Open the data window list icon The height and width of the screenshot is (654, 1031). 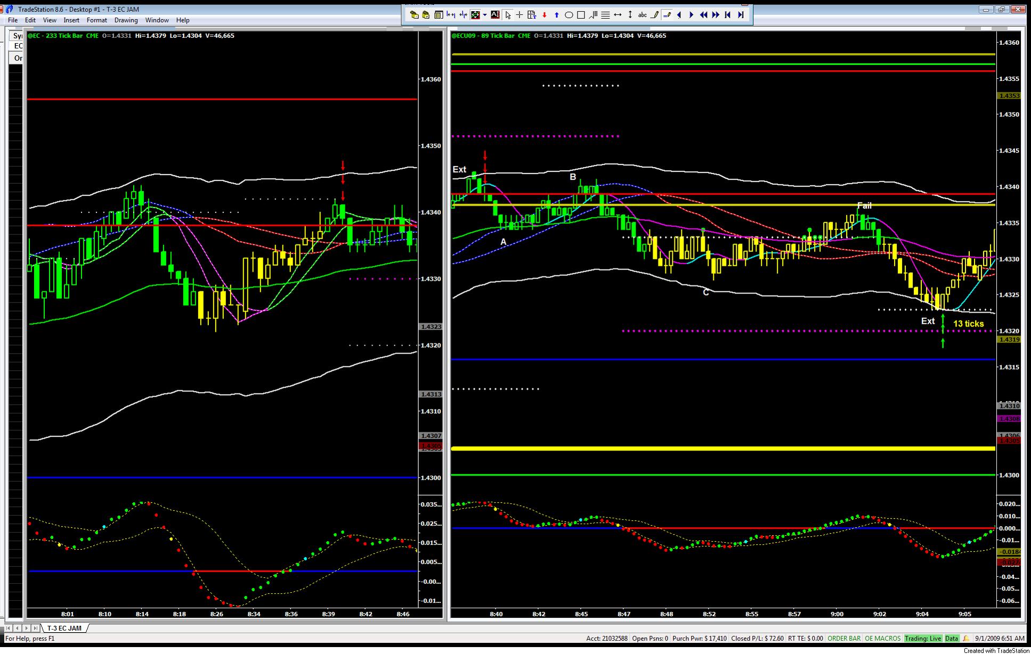click(439, 15)
